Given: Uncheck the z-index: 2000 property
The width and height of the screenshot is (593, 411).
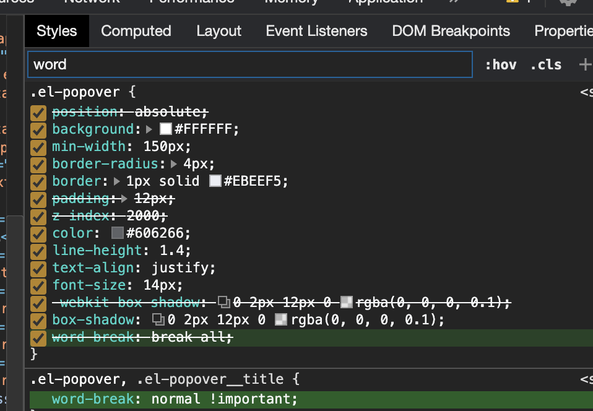Looking at the screenshot, I should click(x=38, y=217).
